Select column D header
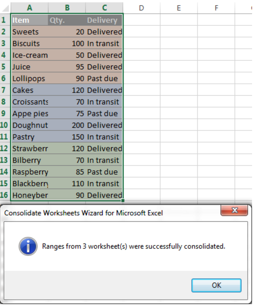 pyautogui.click(x=141, y=8)
